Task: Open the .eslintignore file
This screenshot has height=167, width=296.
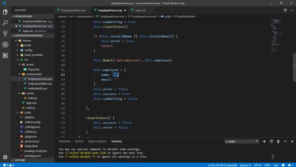Action: coord(32,127)
